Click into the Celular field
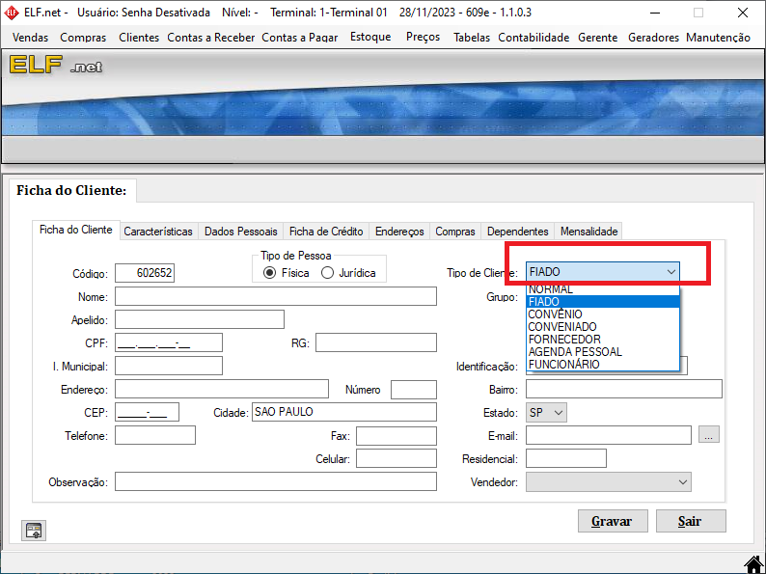Screen dimensions: 766x574 (397, 458)
